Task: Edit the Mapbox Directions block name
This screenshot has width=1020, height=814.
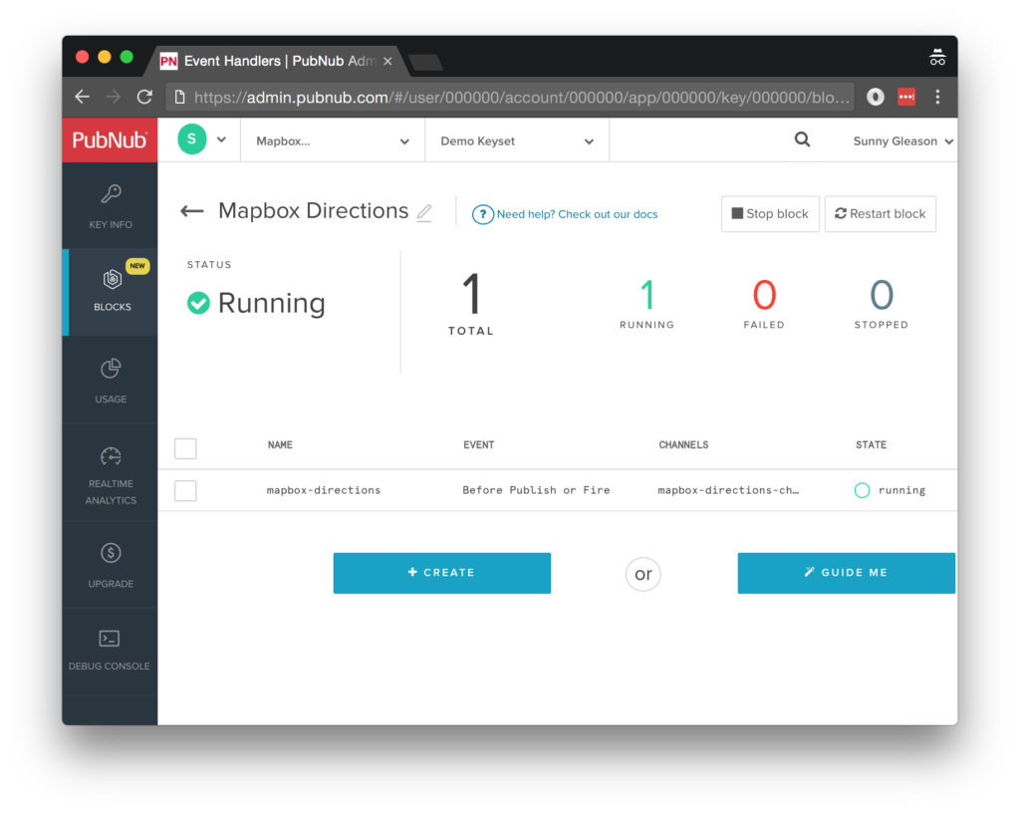Action: 423,212
